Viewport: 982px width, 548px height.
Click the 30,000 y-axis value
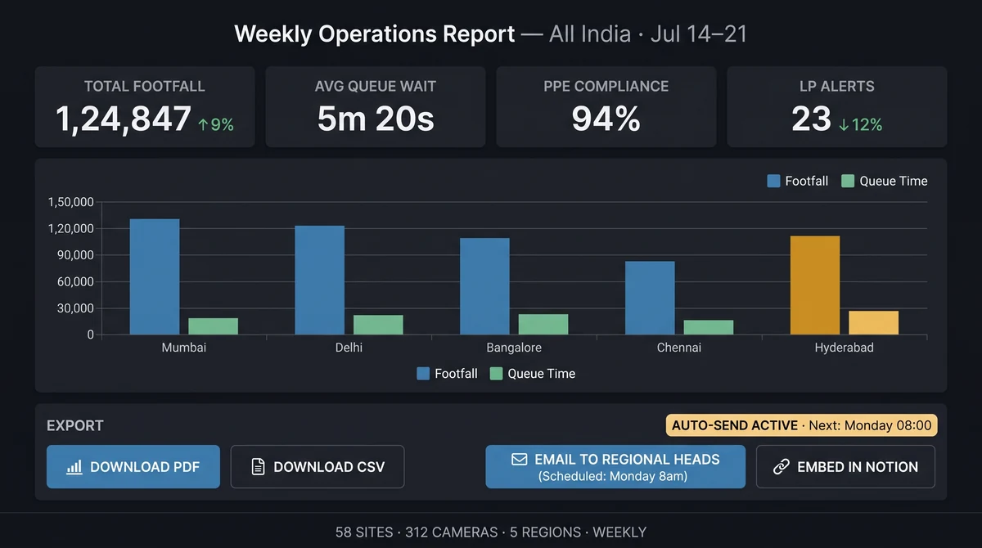coord(75,308)
